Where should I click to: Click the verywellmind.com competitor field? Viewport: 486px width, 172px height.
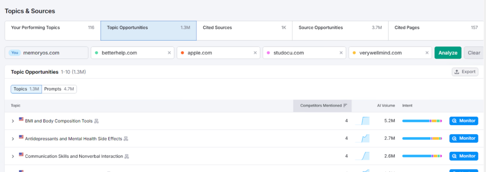390,53
